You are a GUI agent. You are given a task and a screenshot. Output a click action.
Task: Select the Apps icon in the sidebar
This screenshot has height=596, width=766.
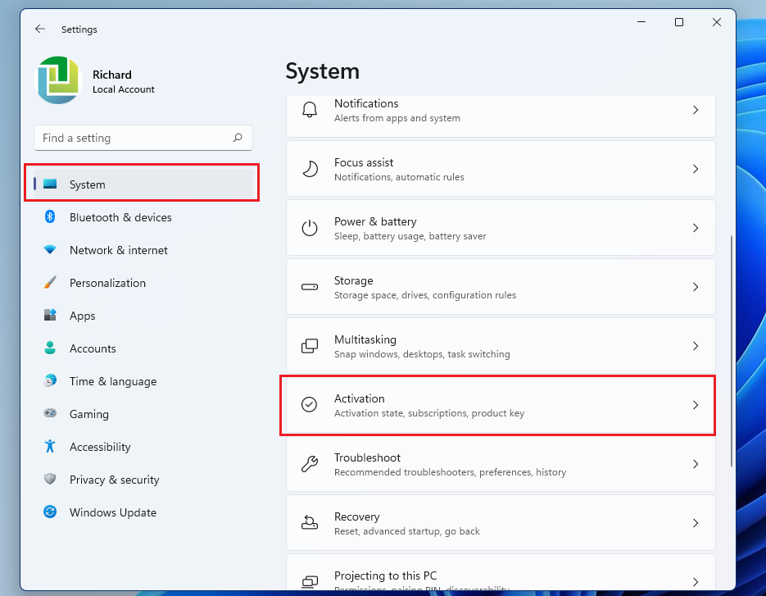pos(49,316)
